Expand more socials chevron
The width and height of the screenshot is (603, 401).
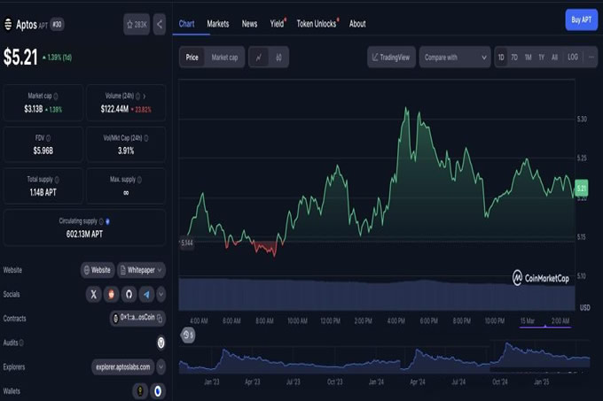point(161,294)
